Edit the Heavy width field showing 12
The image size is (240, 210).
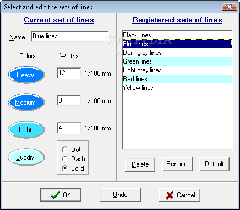click(x=69, y=73)
